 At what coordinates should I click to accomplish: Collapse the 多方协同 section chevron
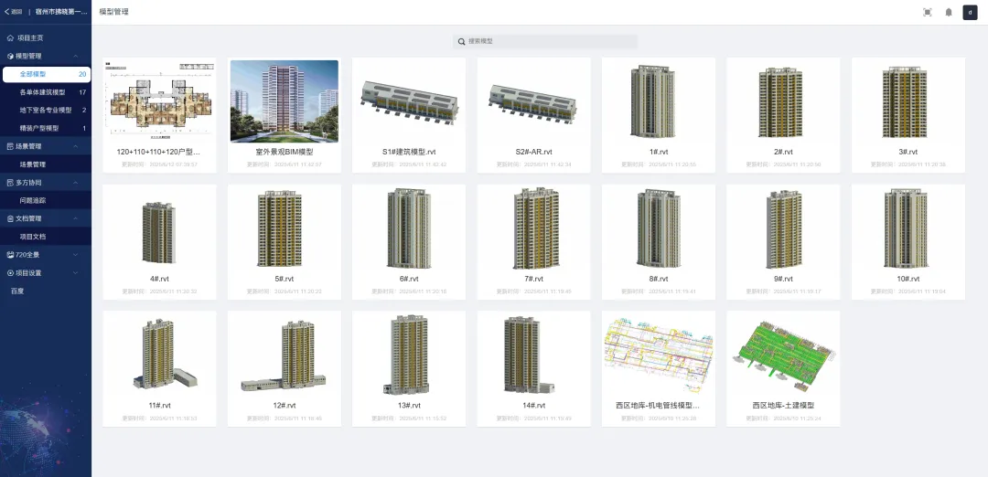coord(75,183)
